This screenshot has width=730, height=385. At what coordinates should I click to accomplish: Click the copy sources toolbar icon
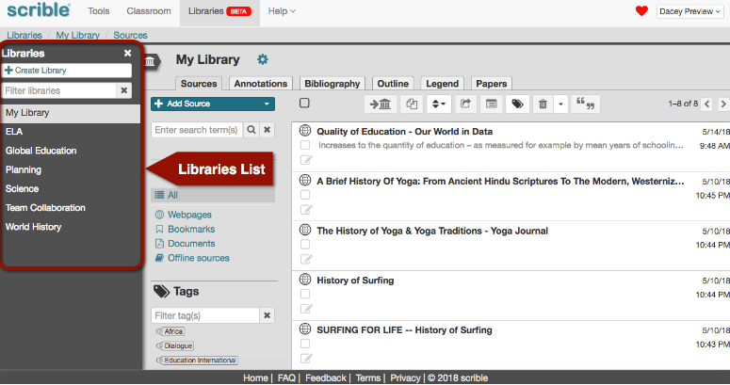(x=412, y=104)
